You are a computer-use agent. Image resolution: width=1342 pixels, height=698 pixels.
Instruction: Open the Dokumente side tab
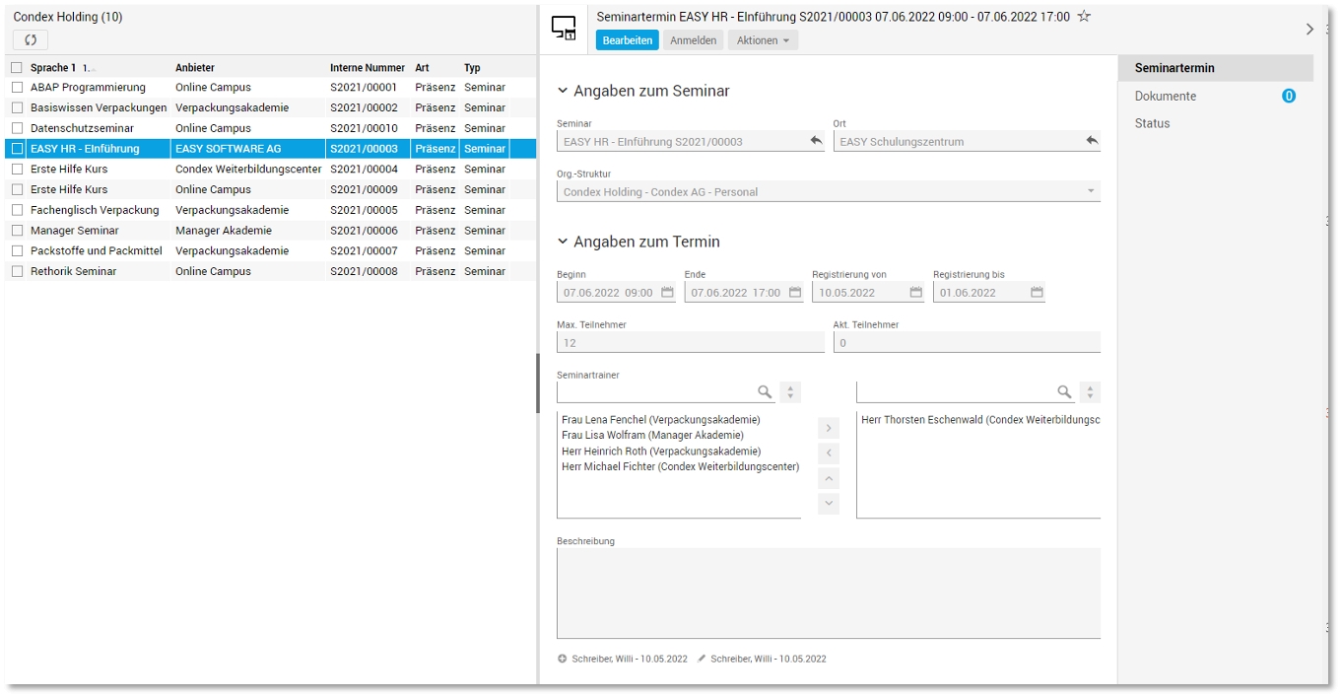[x=1166, y=97]
